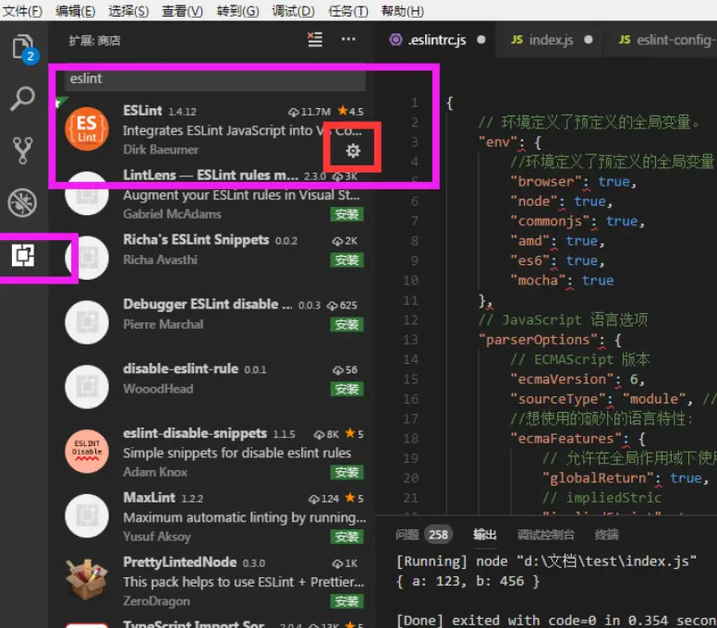Click the 258 problems count badge
The height and width of the screenshot is (628, 717).
point(438,535)
